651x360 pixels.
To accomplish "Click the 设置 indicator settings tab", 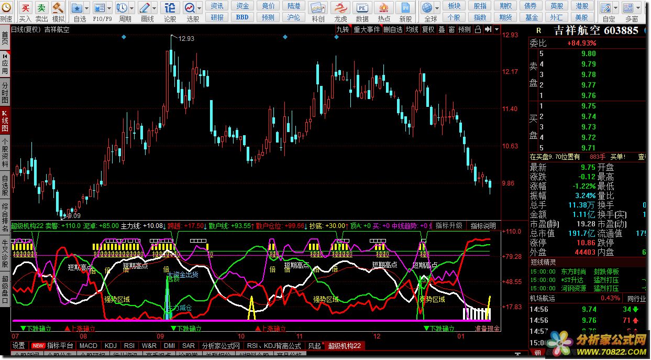I will (19, 346).
